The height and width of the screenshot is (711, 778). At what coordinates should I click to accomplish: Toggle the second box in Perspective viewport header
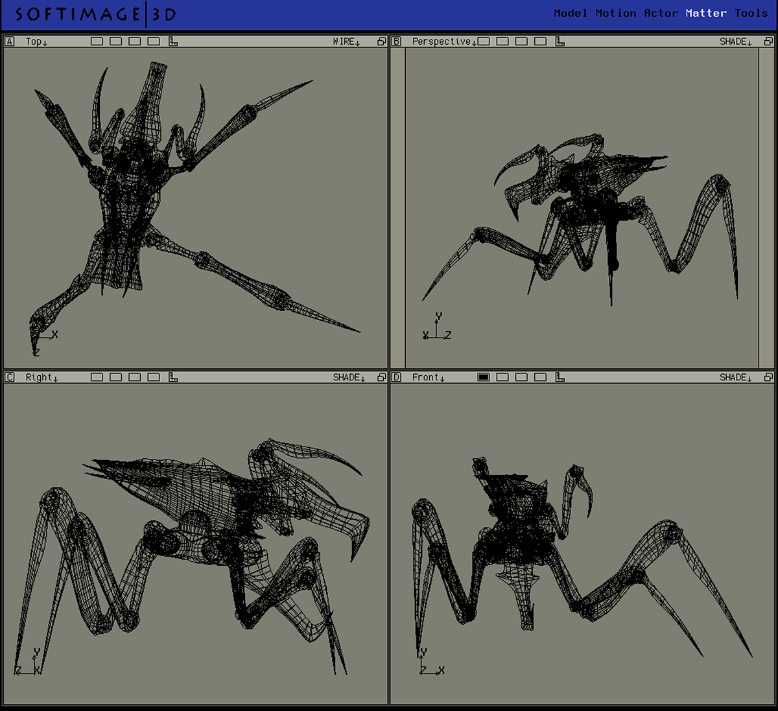(x=502, y=41)
